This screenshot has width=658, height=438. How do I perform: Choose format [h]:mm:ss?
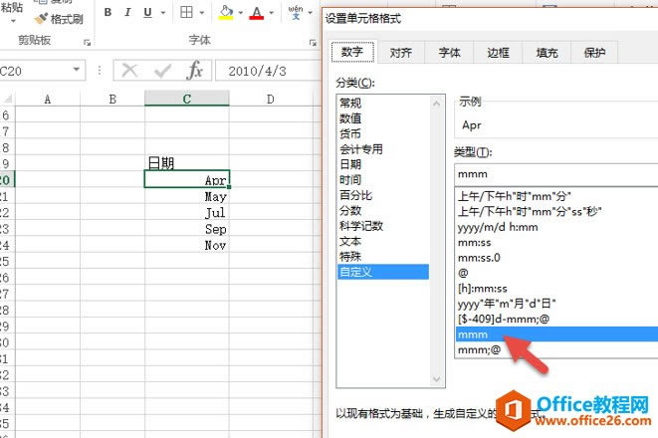556,289
